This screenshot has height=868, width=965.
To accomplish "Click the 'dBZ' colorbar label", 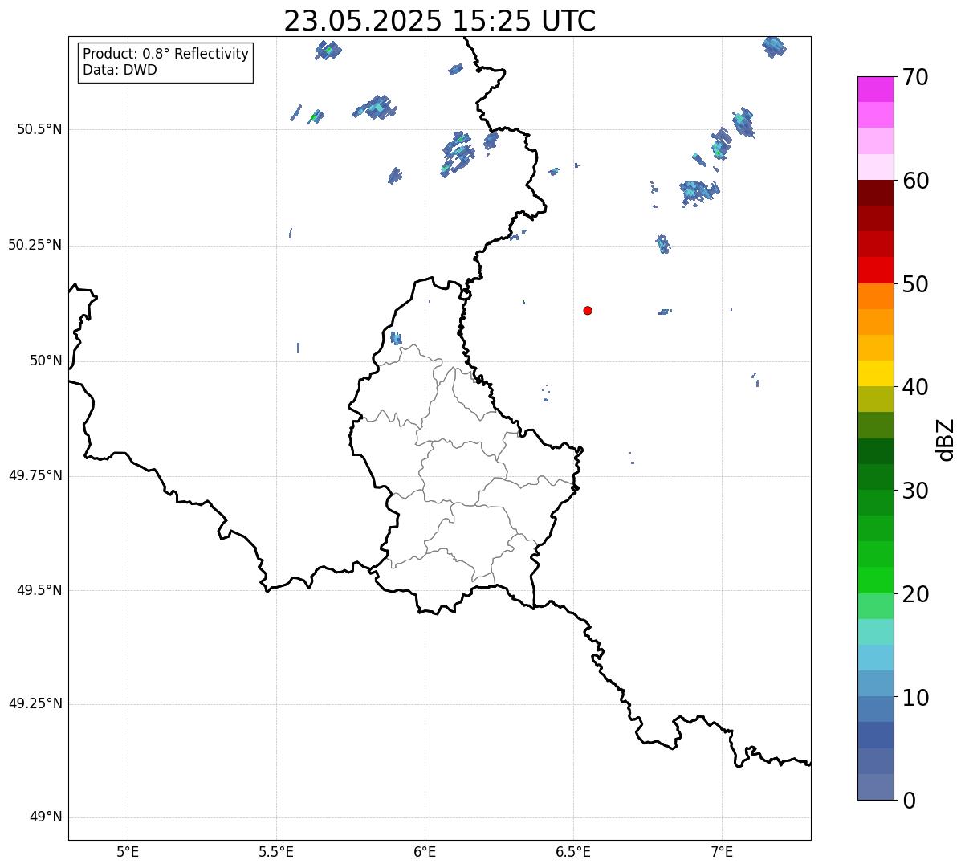I will coord(946,438).
